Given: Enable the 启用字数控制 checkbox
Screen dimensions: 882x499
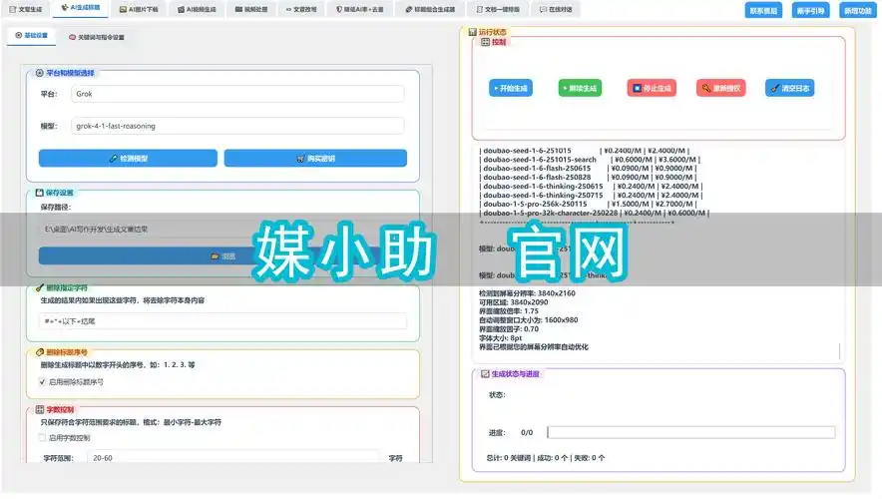Looking at the screenshot, I should tap(42, 438).
